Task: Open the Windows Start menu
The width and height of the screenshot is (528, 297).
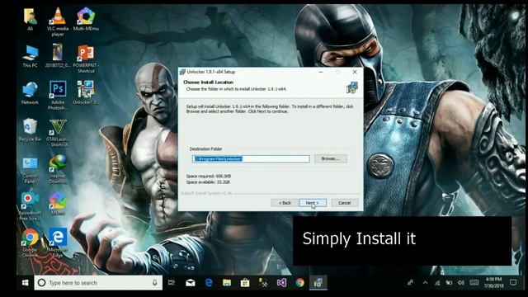Action: tap(26, 282)
